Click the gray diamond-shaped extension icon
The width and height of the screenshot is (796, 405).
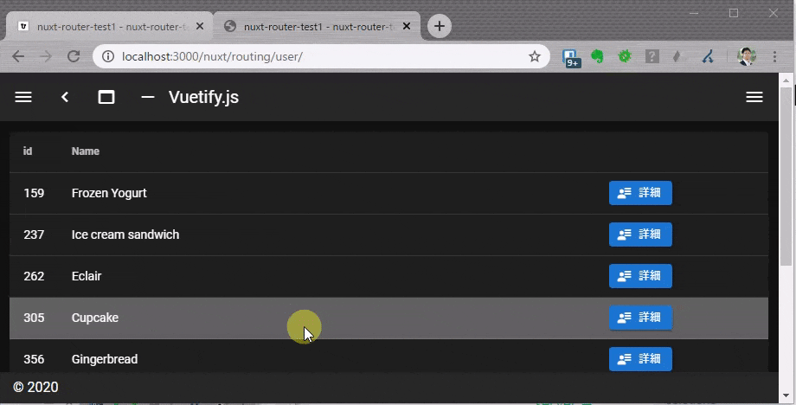pos(677,56)
